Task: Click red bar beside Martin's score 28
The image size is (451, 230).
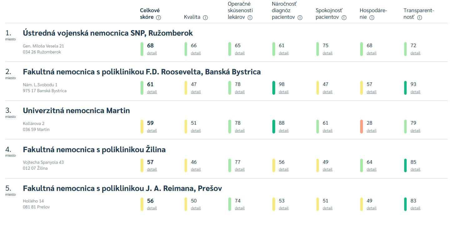Action: coord(361,127)
